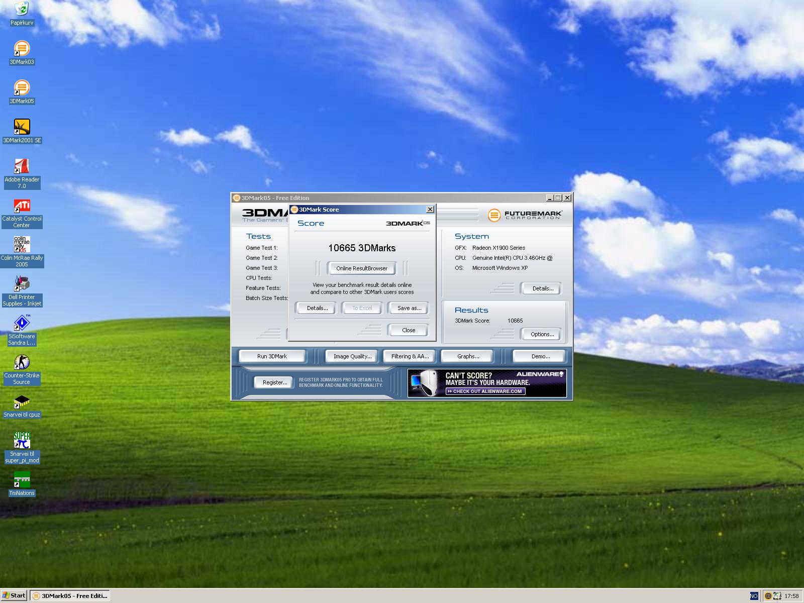Click the globe icon in system tray

coord(768,596)
